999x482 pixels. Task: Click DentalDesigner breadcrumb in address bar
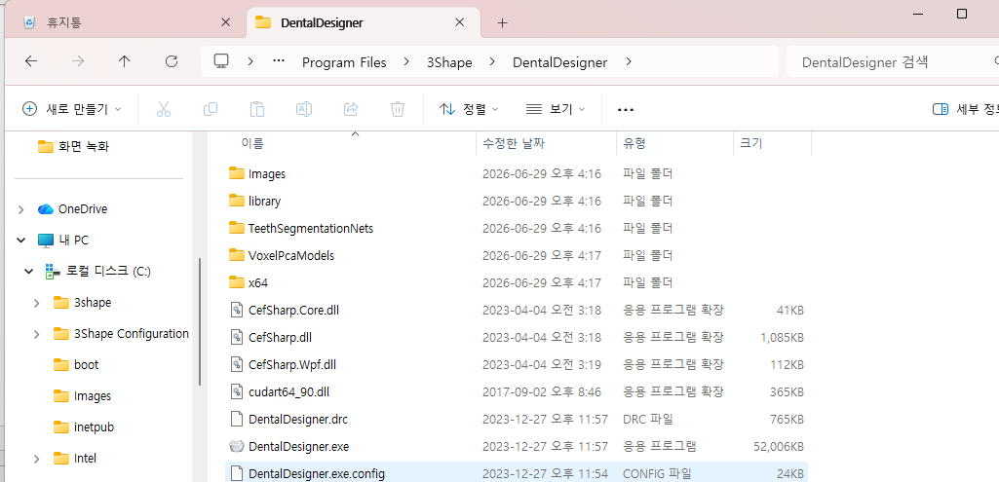click(560, 62)
